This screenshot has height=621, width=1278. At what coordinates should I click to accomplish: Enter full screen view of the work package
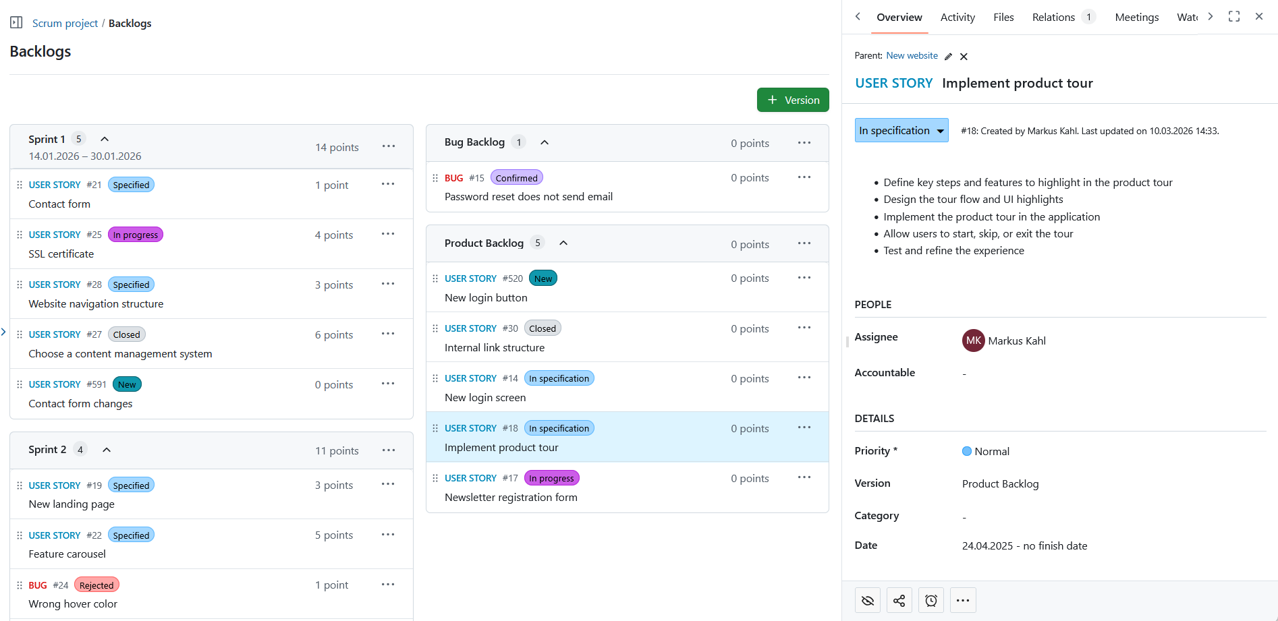(1234, 16)
